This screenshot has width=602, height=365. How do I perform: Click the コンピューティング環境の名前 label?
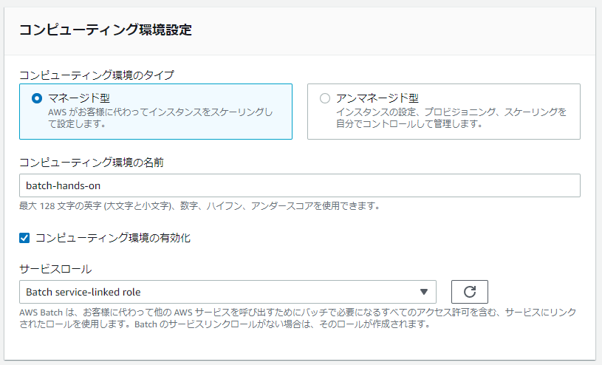click(92, 163)
